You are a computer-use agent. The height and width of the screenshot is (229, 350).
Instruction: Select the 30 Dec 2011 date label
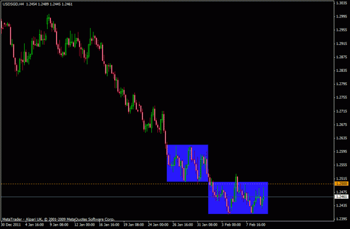click(11, 225)
